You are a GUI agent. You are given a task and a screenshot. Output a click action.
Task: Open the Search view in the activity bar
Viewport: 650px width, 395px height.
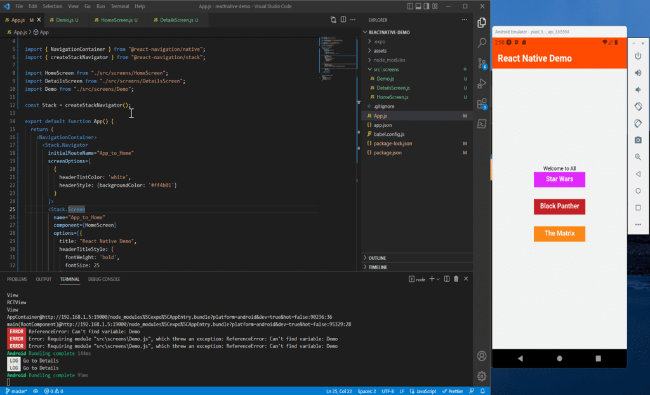[x=482, y=43]
